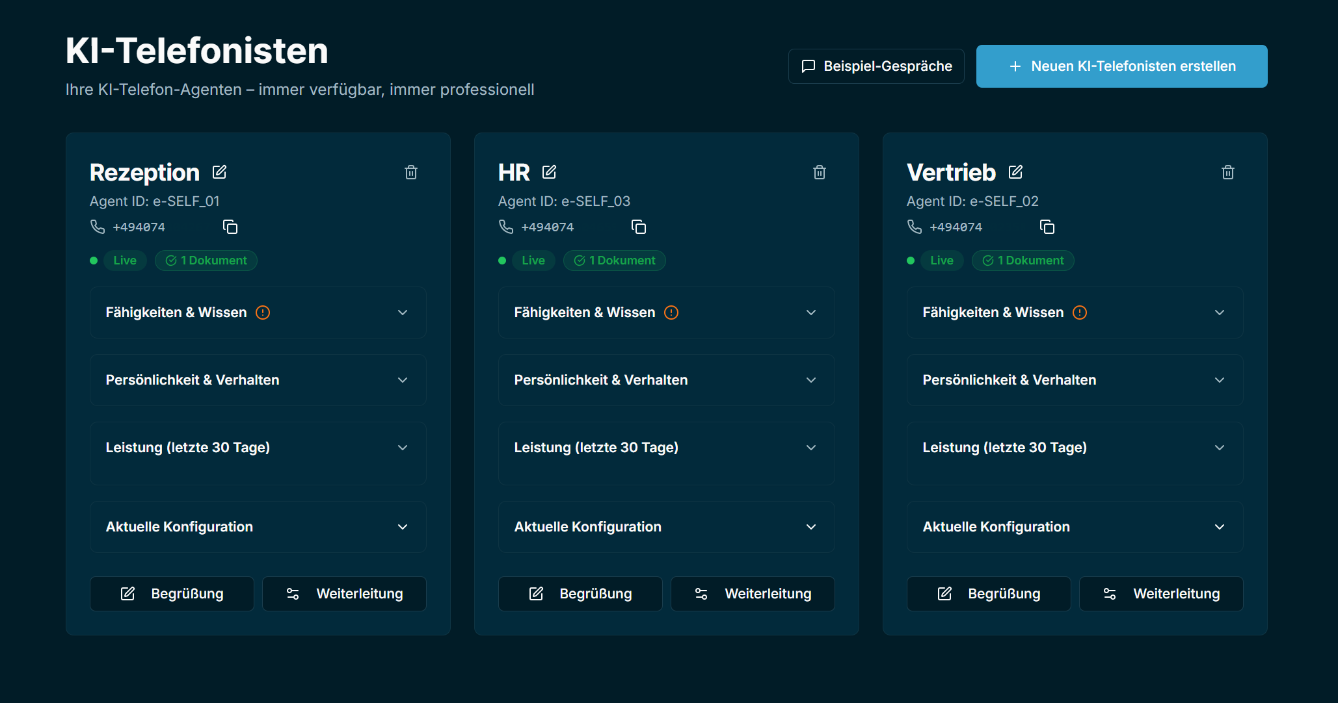This screenshot has width=1338, height=703.
Task: Delete the Vertrieb agent via trash icon
Action: (x=1227, y=172)
